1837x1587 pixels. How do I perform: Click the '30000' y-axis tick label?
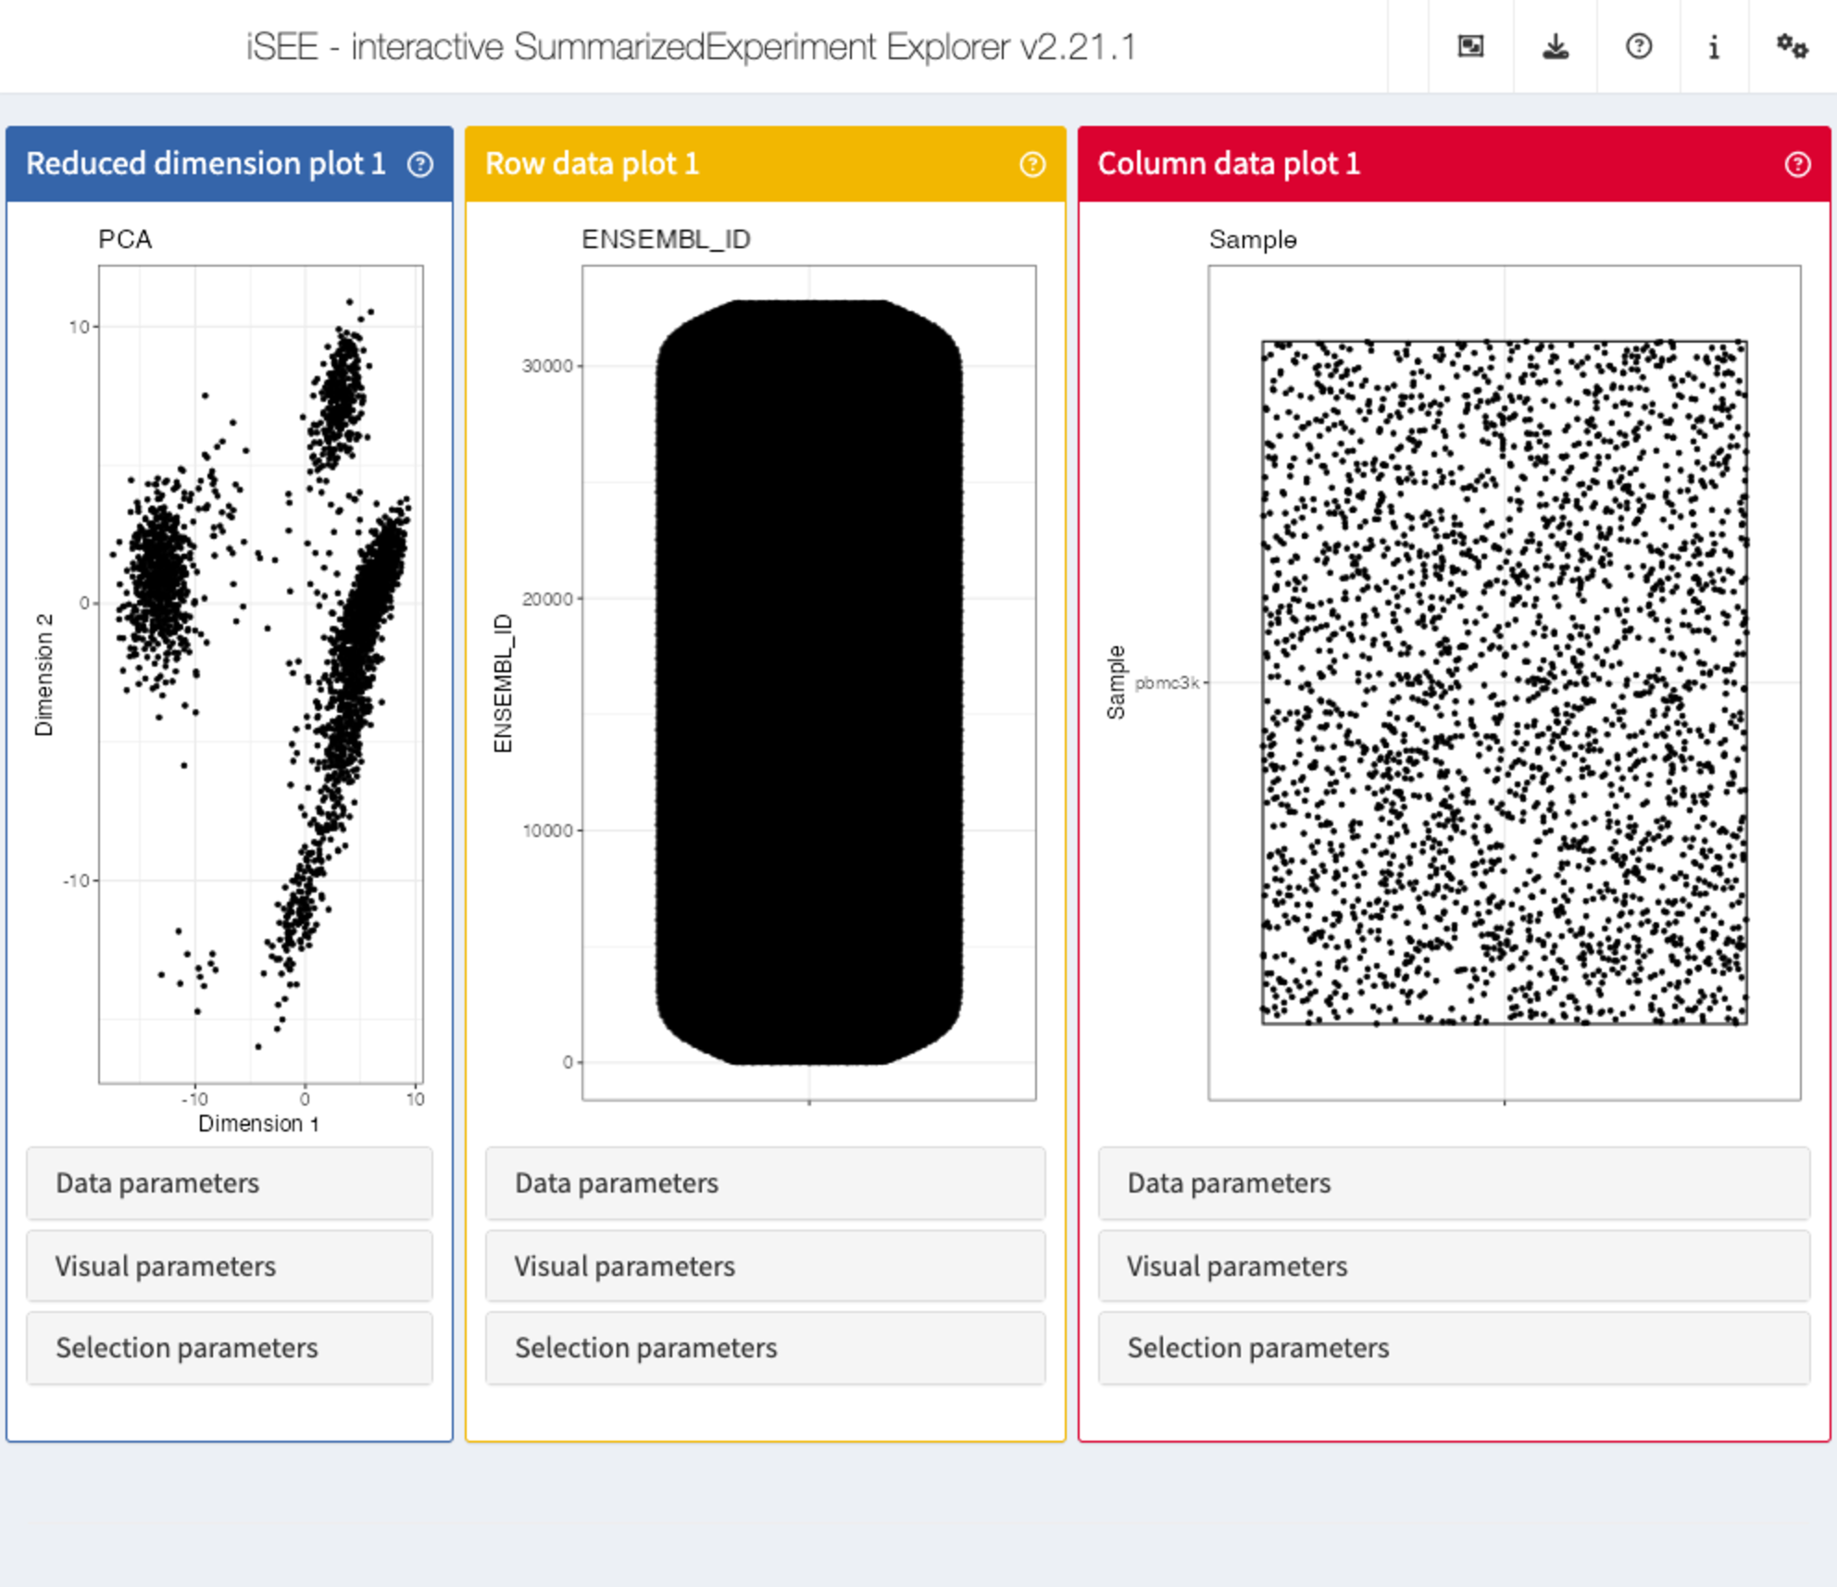point(547,366)
